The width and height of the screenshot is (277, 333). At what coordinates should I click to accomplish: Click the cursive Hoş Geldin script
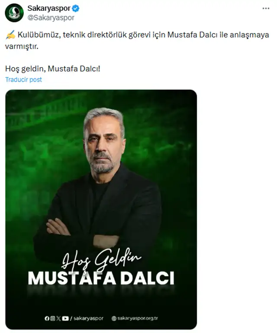tap(101, 259)
